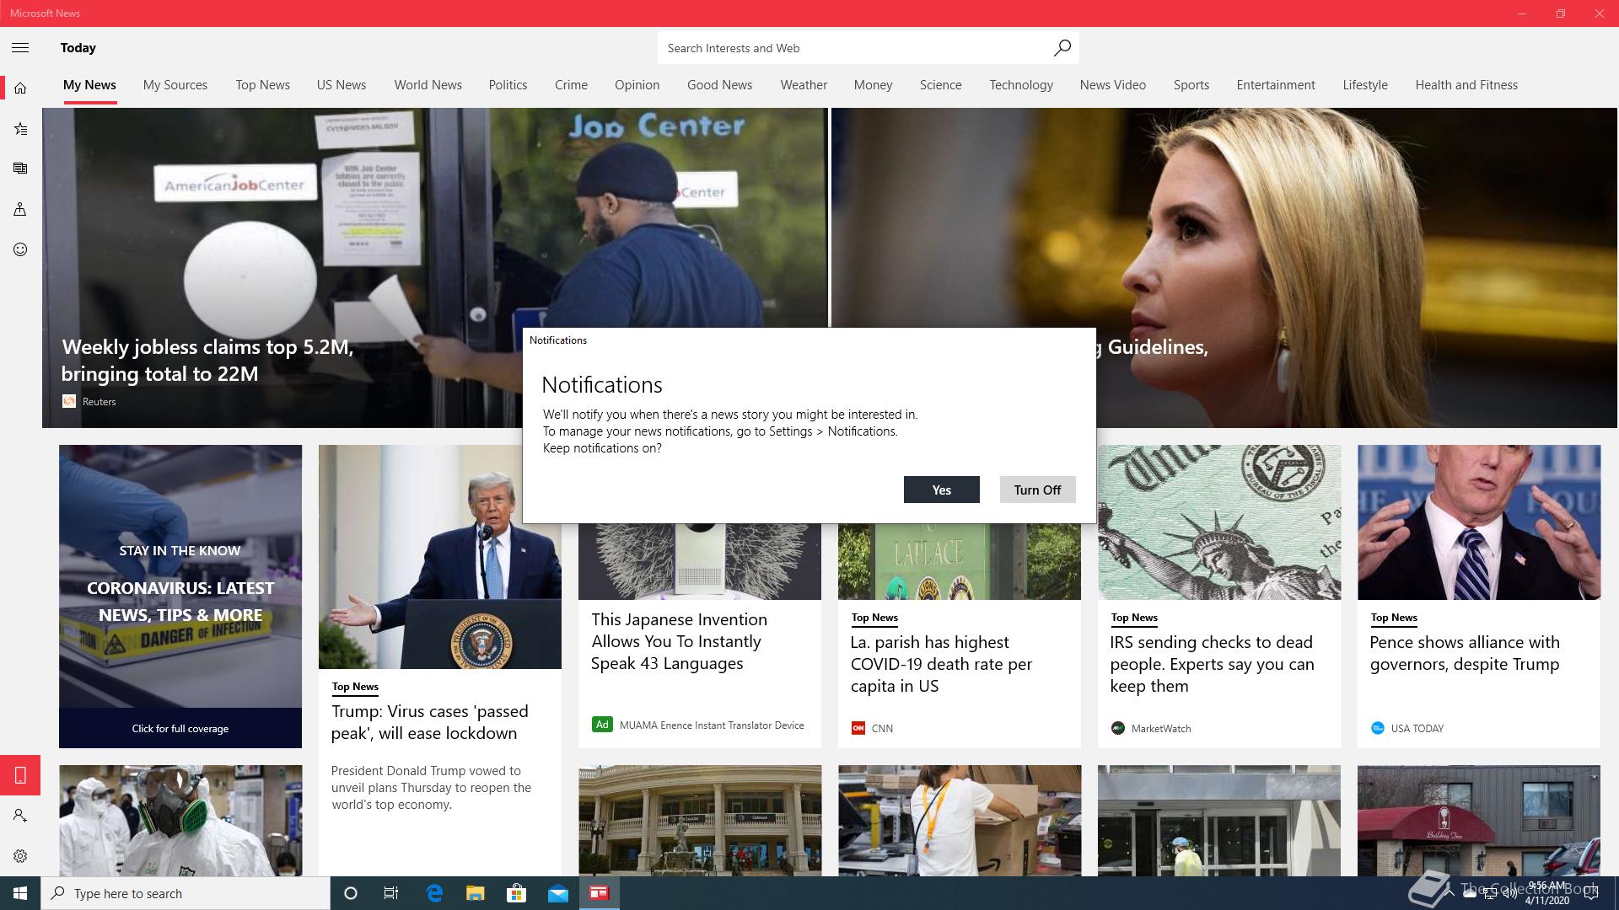Open hazmat suit workers thumbnail
This screenshot has height=910, width=1619.
coord(180,821)
